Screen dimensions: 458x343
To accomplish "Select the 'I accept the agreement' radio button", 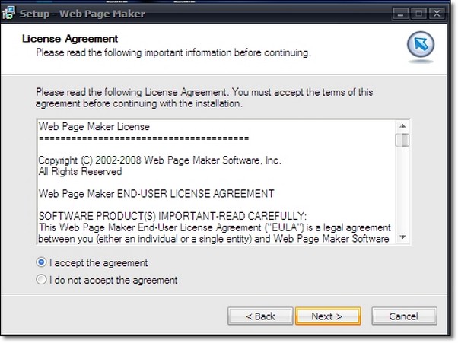I will (41, 262).
